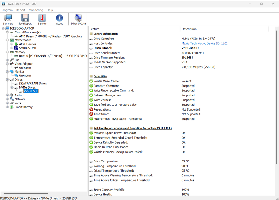
Task: Click the drive icon beside Drive Temperature
Action: [x=91, y=161]
